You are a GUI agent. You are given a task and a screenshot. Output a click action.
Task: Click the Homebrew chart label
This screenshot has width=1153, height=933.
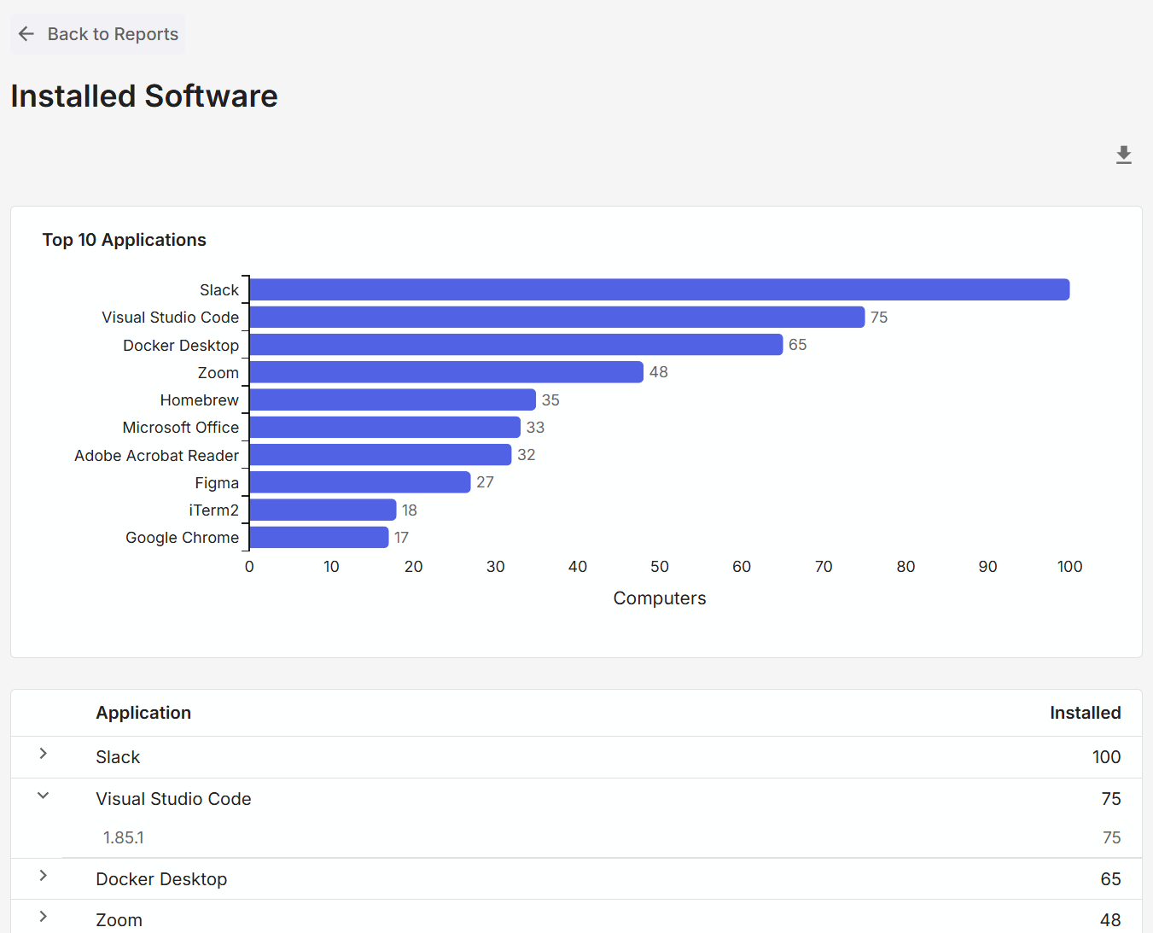point(199,399)
